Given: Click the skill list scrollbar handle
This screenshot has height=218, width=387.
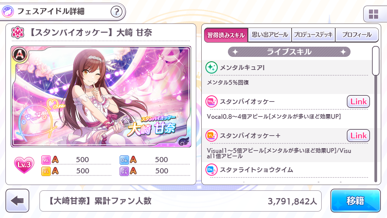Looking at the screenshot, I should point(376,61).
